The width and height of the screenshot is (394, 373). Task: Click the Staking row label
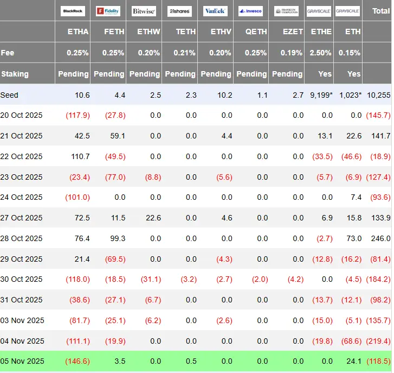[x=15, y=74]
